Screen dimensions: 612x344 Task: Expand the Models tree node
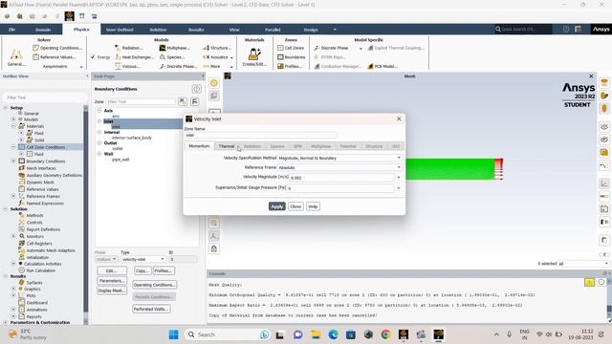(13, 119)
